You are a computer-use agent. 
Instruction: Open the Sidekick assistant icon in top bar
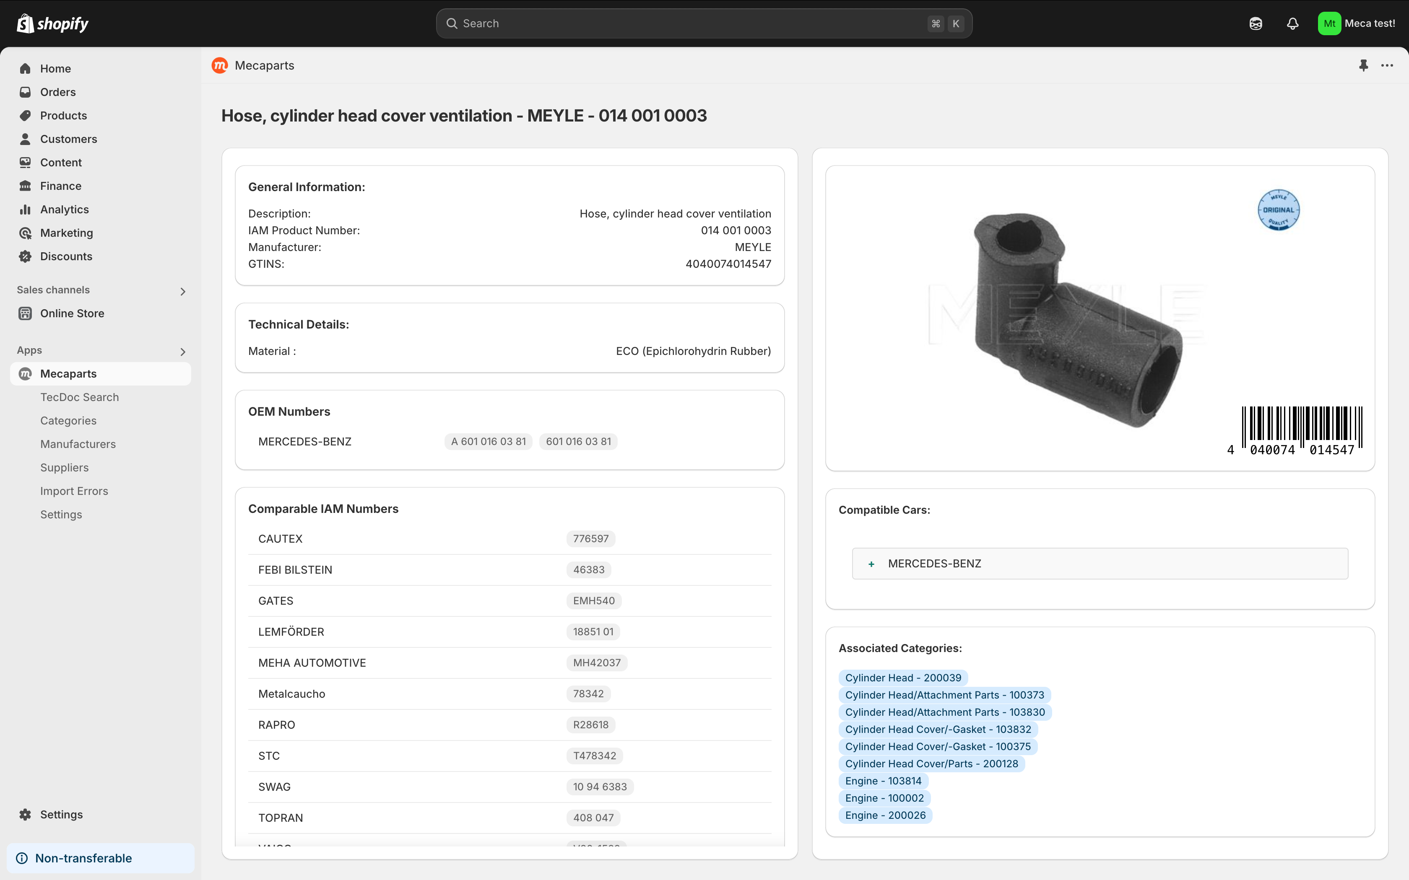pyautogui.click(x=1256, y=23)
